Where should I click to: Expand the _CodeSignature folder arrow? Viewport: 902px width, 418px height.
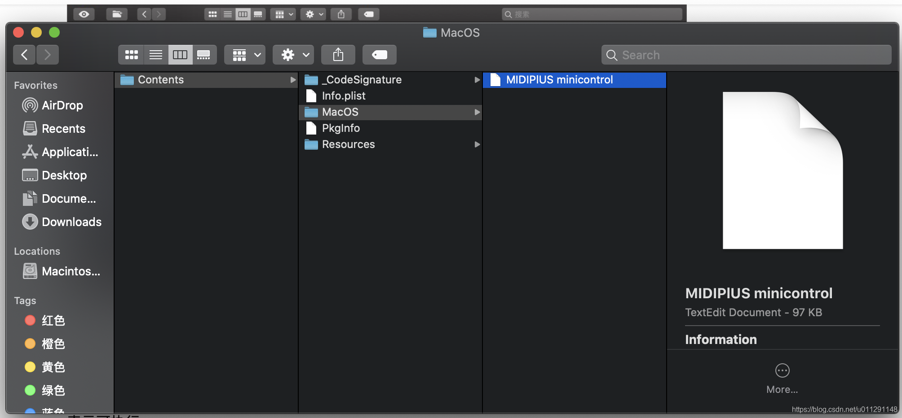477,80
